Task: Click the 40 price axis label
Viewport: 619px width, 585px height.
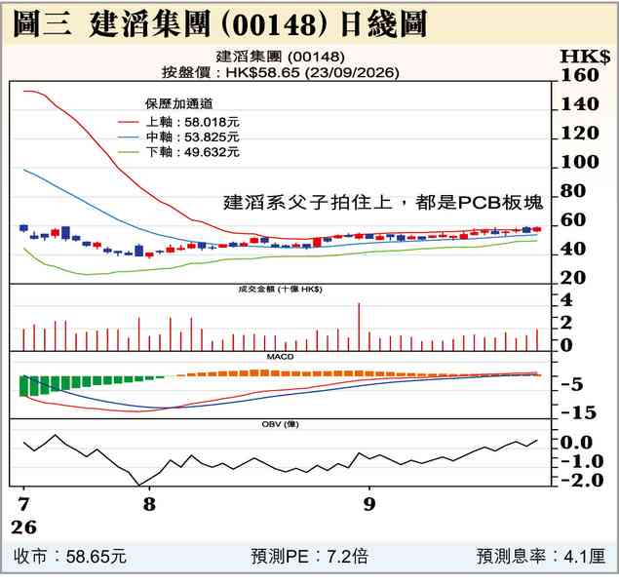Action: click(573, 249)
